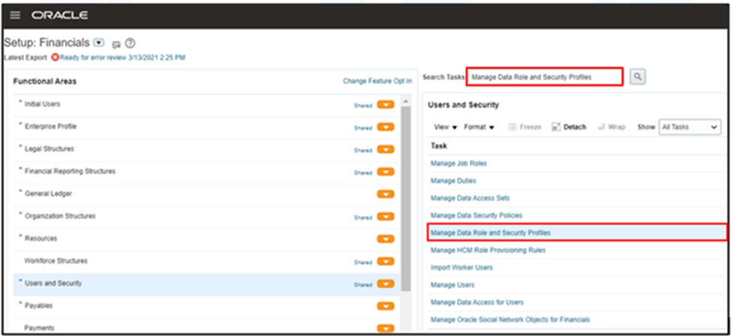Open actions dropdown for Users and Security
This screenshot has height=336, width=732.
pos(386,283)
